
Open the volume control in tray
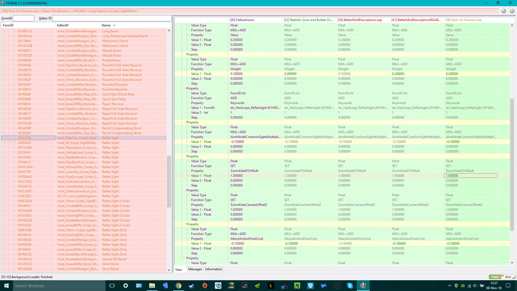[475, 286]
